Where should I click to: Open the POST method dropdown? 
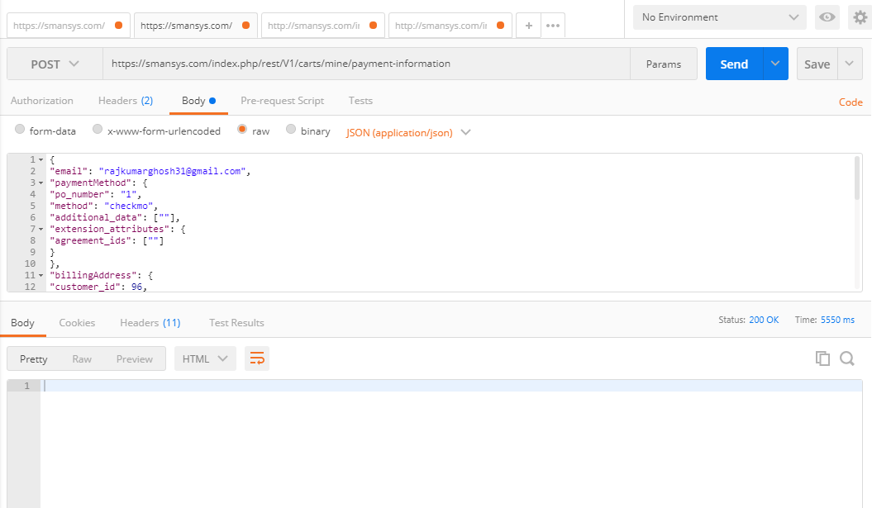tap(53, 63)
